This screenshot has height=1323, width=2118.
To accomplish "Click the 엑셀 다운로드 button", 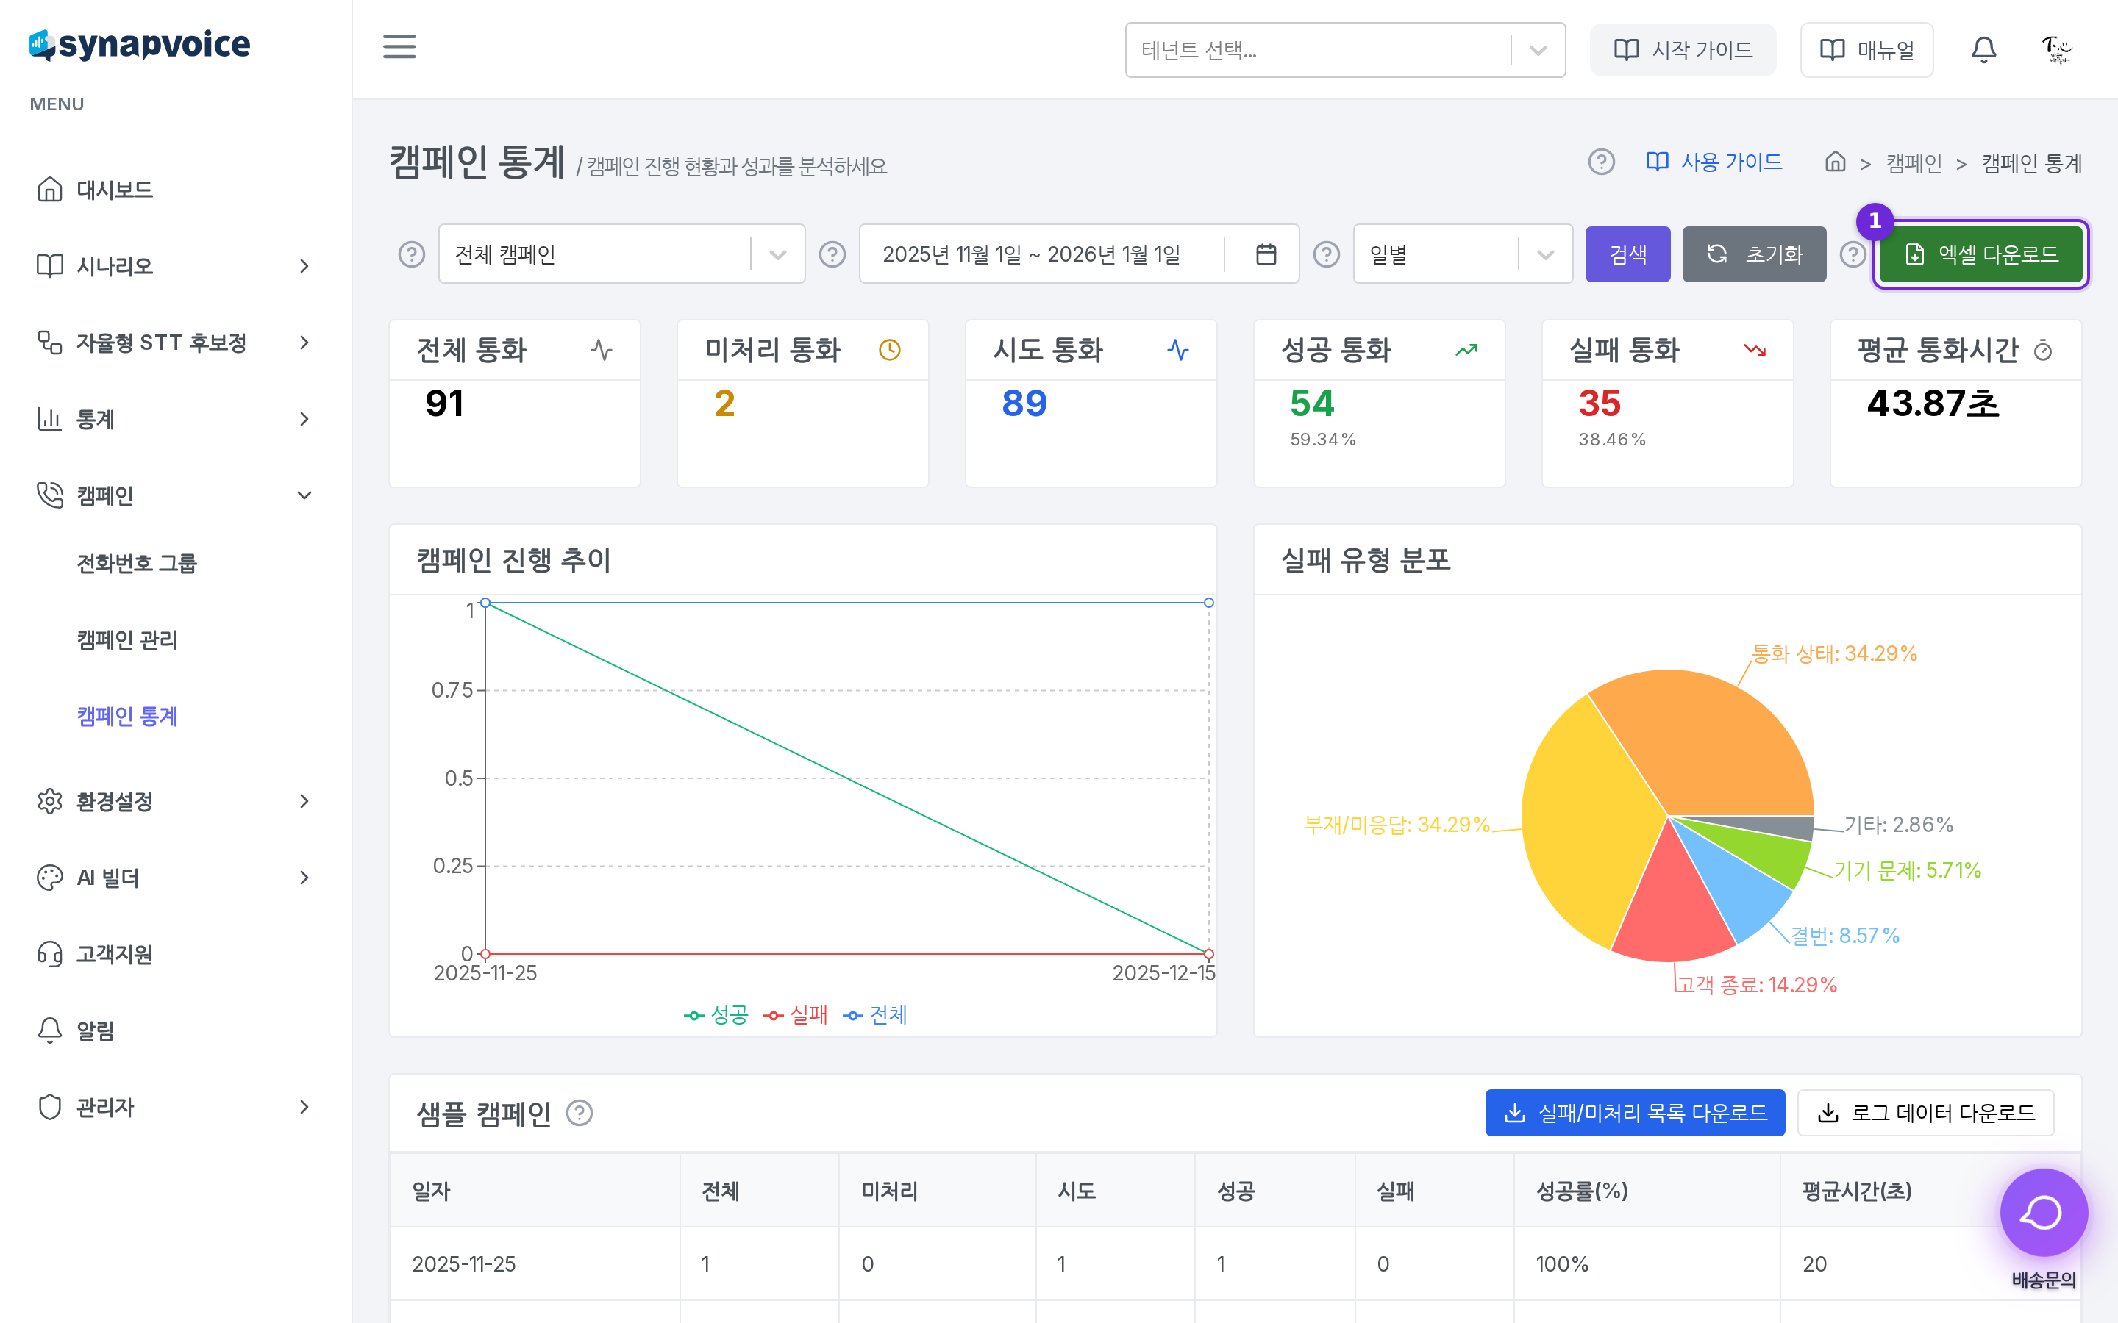I will point(1980,254).
